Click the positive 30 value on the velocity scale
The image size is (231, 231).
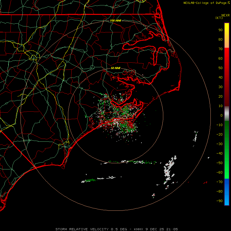coord(220,87)
